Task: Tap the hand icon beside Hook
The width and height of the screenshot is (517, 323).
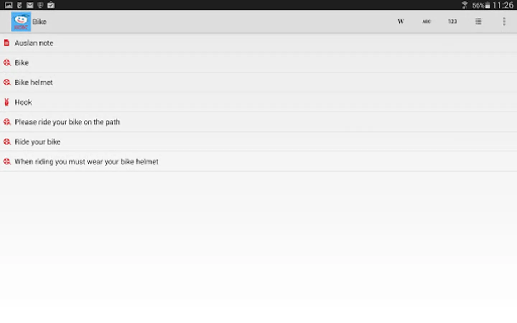Action: tap(6, 102)
